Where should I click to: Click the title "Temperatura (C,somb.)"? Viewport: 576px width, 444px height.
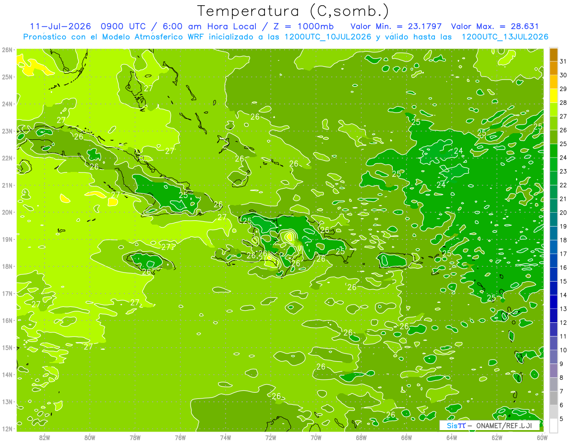293,11
